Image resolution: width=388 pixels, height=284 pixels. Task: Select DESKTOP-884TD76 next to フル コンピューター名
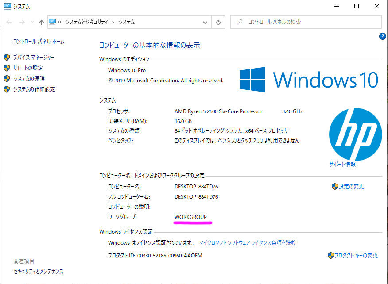(x=196, y=197)
